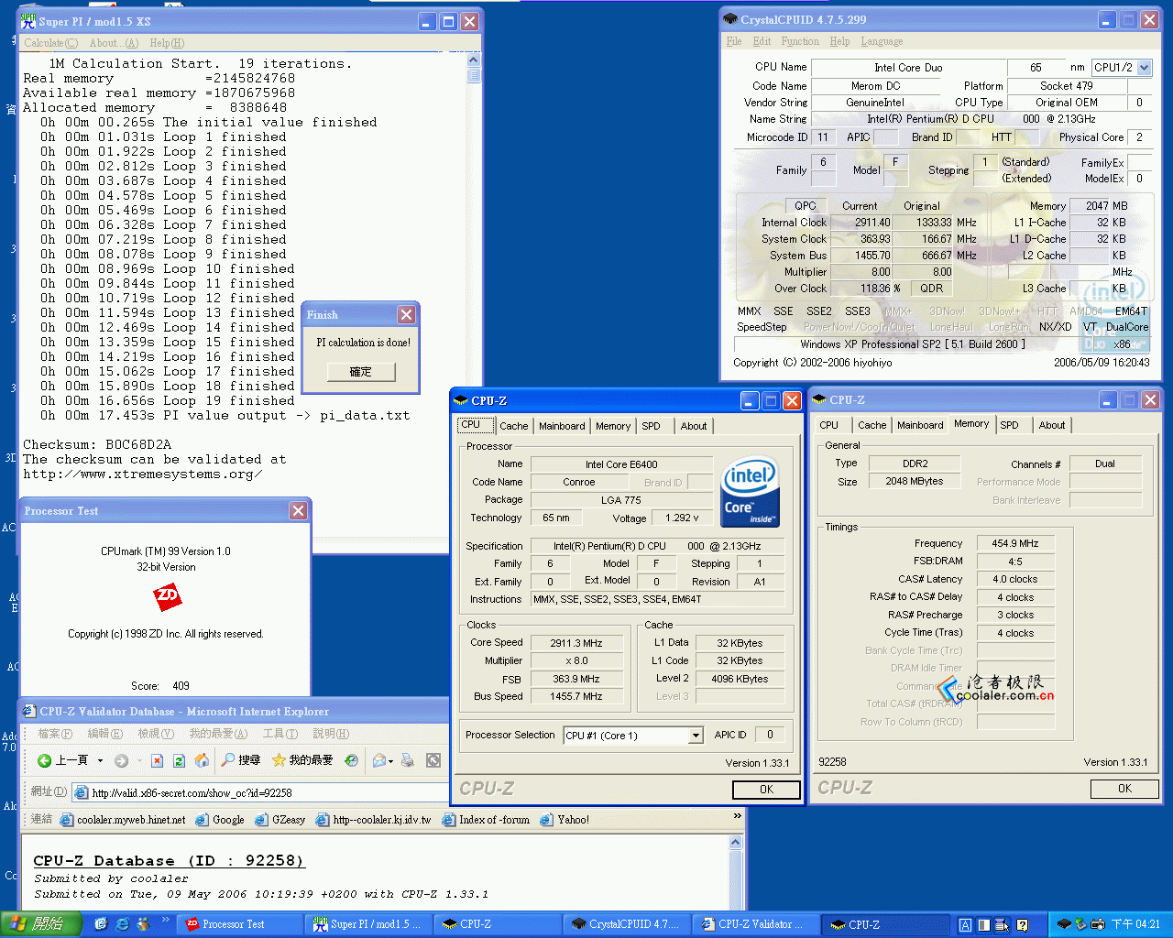
Task: Click OK in the CPU-Z Memory window
Action: [x=1124, y=789]
